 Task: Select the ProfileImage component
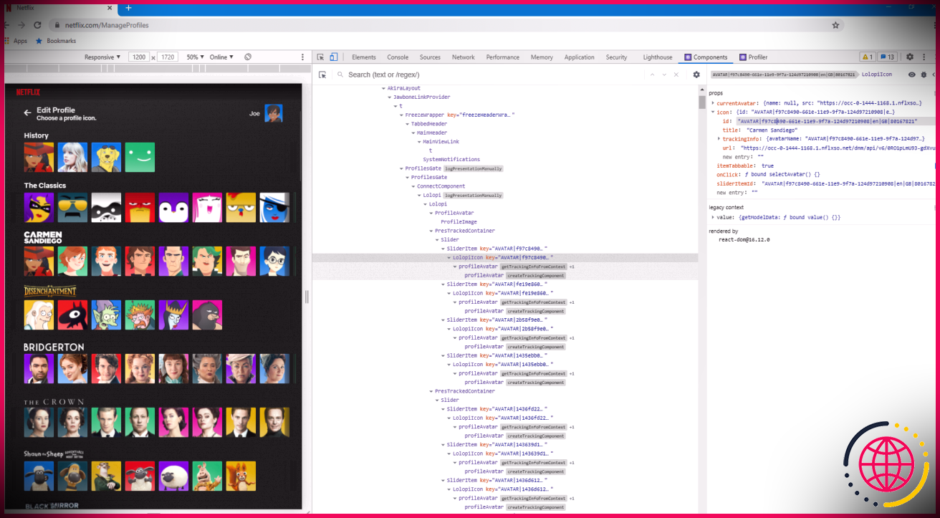[459, 222]
